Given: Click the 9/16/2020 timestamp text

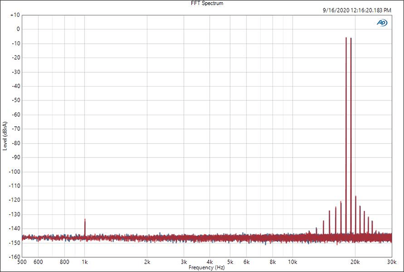Looking at the screenshot, I should click(356, 10).
